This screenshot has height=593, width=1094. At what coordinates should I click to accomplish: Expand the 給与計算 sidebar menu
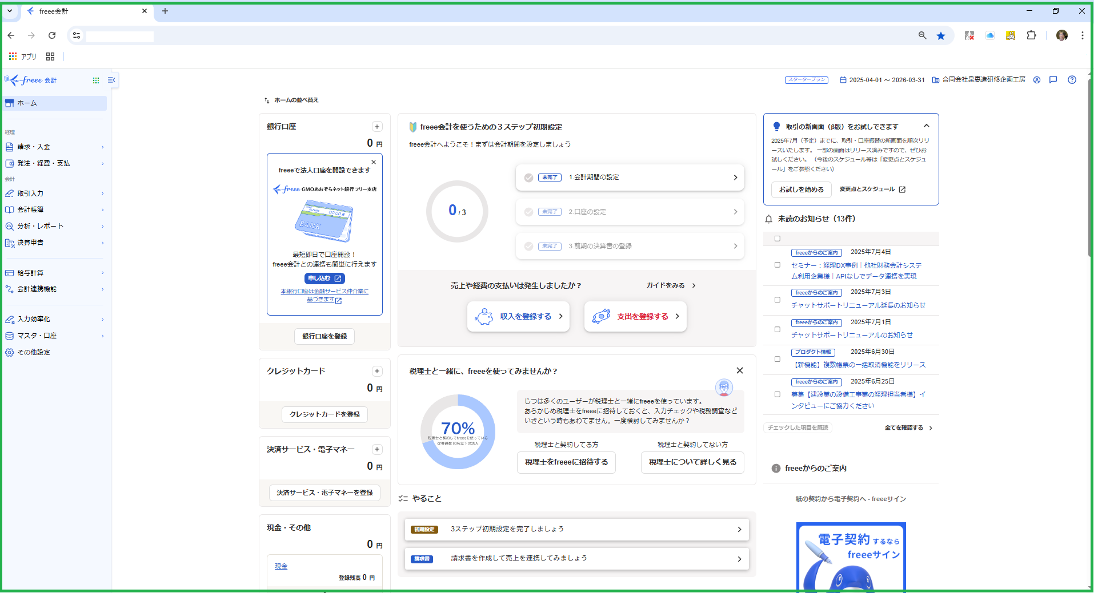55,273
